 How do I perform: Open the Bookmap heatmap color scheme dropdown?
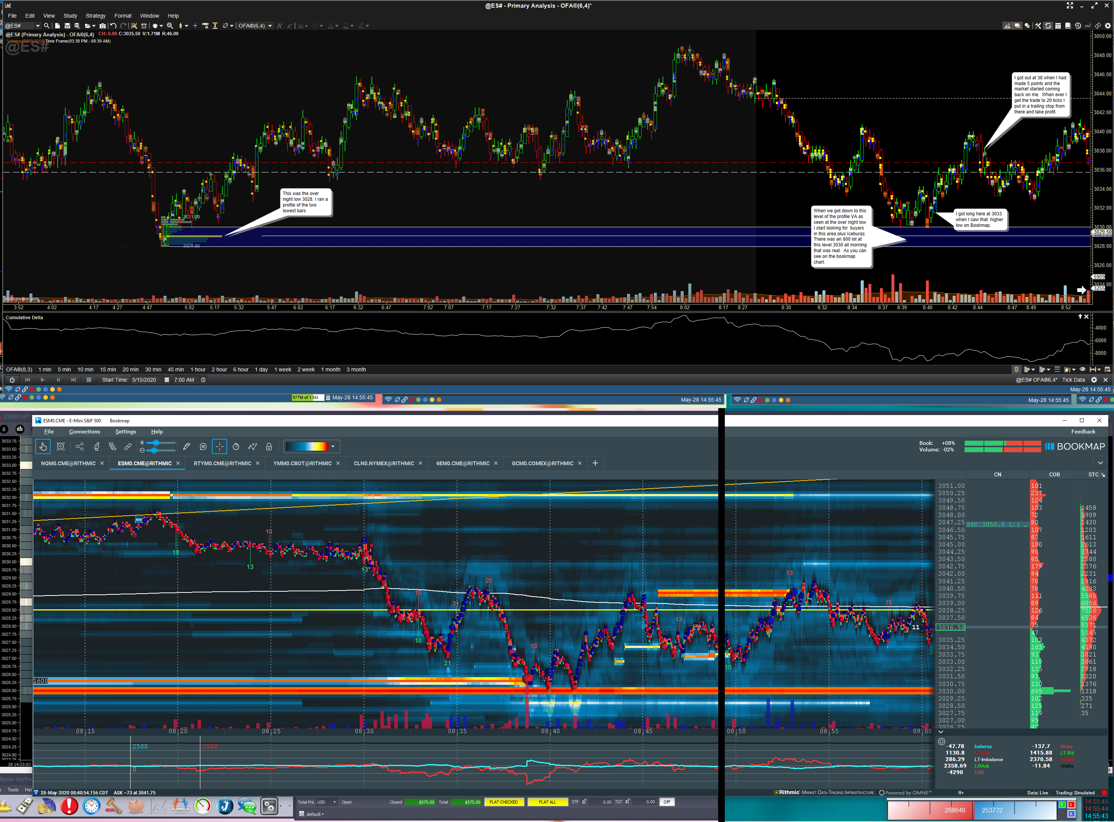(333, 447)
